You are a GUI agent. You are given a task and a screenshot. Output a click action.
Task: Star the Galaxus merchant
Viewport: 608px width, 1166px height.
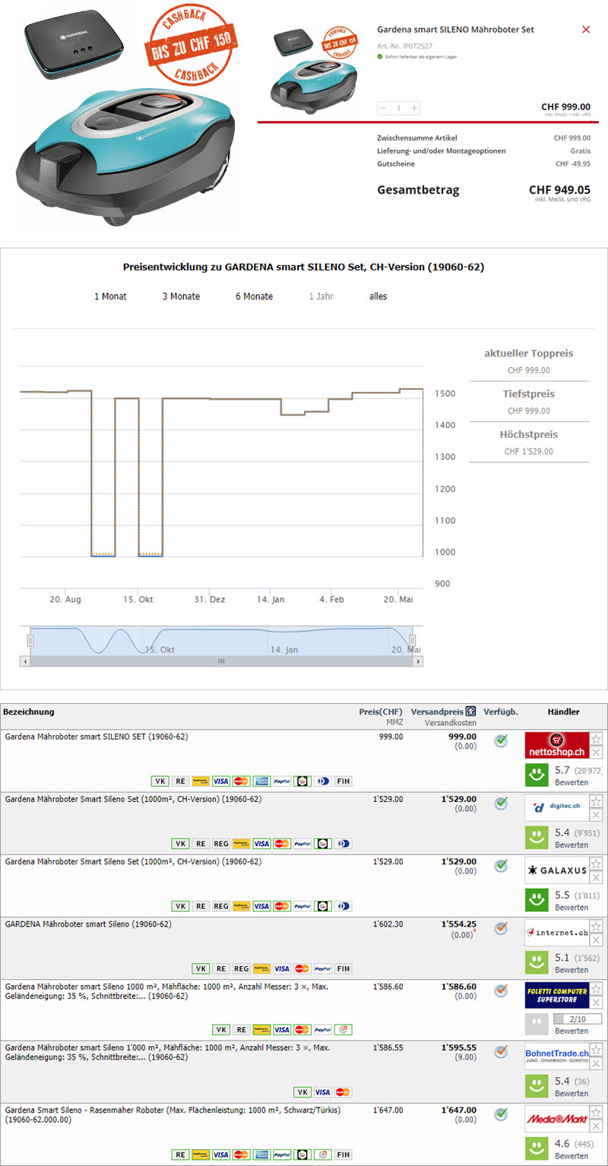597,863
